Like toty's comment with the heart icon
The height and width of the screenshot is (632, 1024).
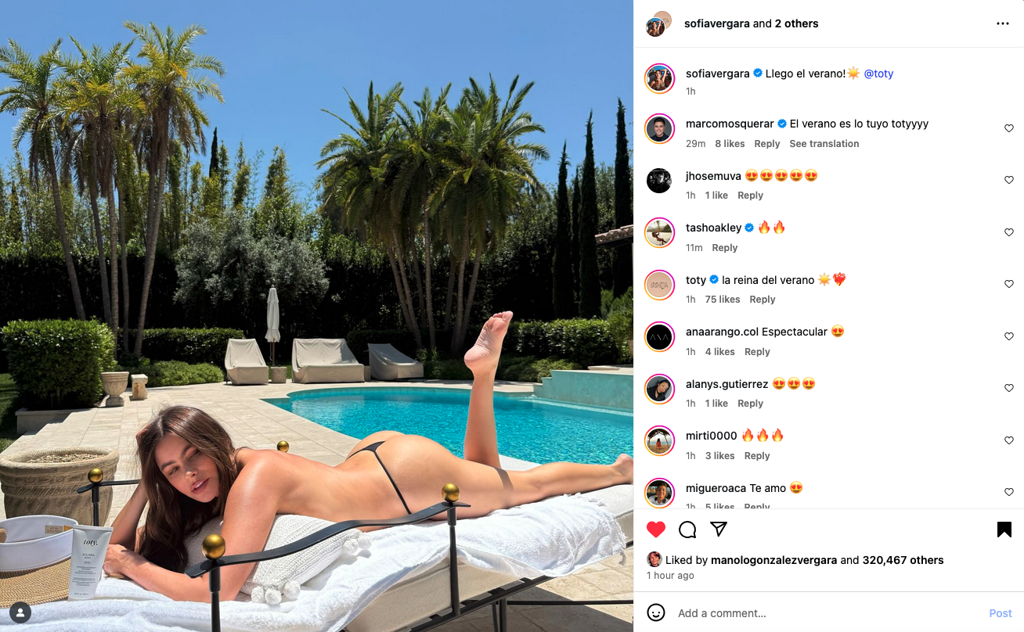click(x=1009, y=284)
